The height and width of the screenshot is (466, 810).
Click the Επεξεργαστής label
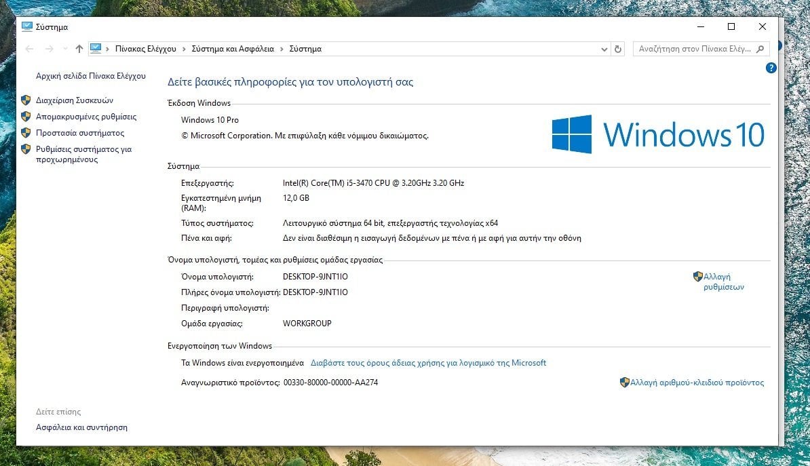(x=207, y=183)
